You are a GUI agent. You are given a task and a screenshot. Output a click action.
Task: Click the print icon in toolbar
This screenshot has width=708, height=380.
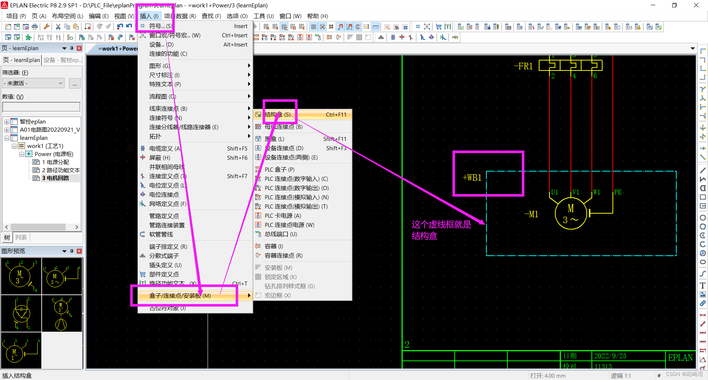coord(35,27)
